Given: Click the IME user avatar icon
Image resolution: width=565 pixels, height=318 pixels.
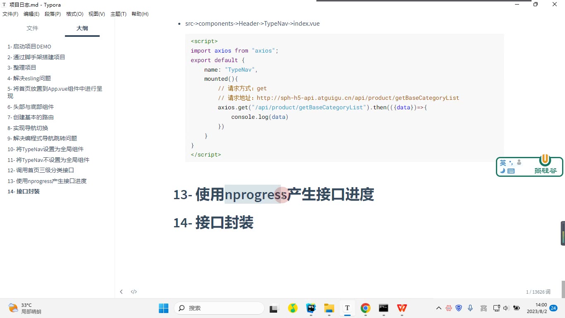Looking at the screenshot, I should click(x=519, y=163).
